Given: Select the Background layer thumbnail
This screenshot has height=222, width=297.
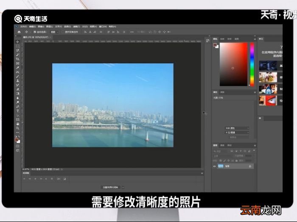Looking at the screenshot, I should pos(221,166).
